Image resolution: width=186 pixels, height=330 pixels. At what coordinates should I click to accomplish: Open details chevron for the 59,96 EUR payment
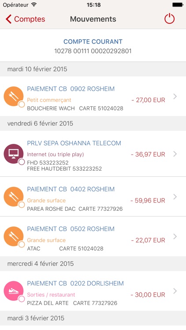point(175,197)
